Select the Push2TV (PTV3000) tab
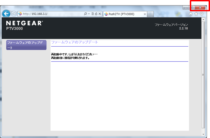Screen dimensions: 210x138 125,14
